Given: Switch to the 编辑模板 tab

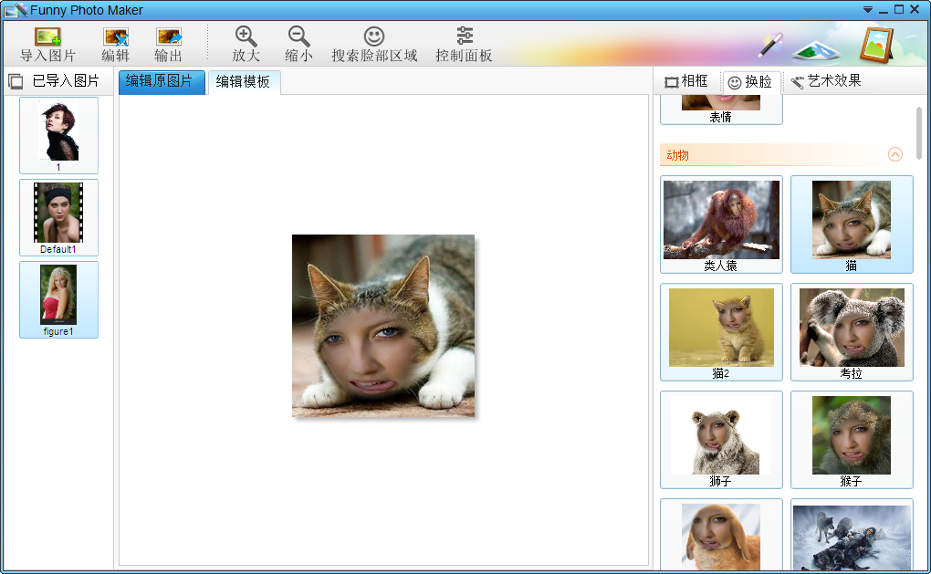Looking at the screenshot, I should (243, 82).
